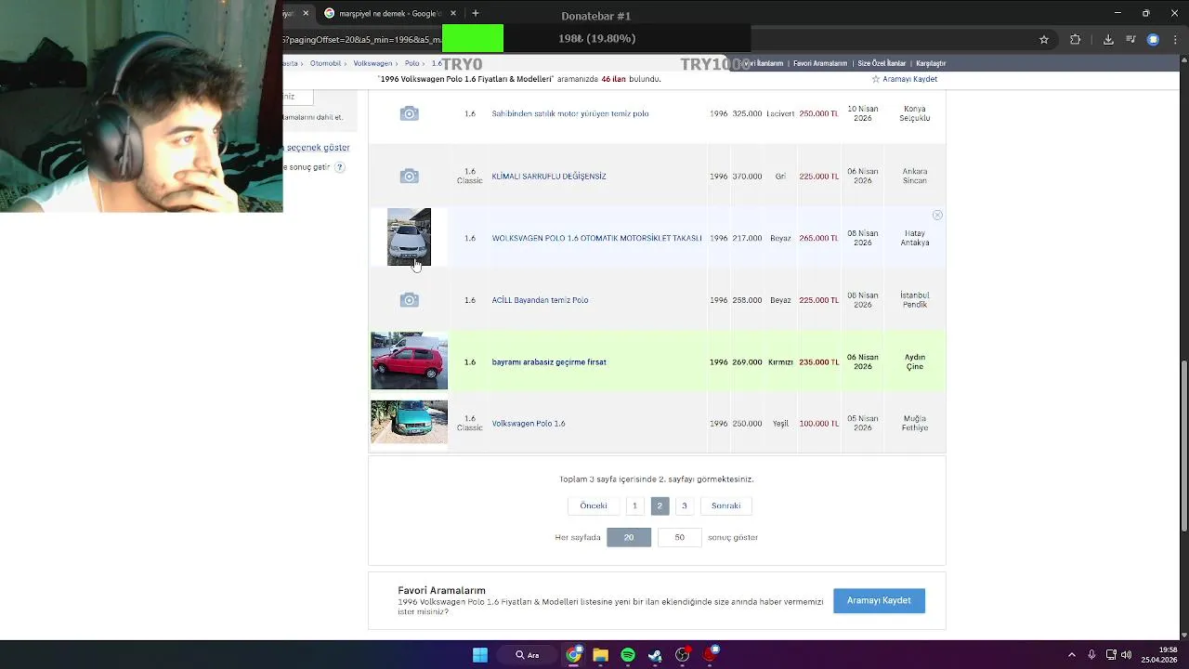Open white Polo thumbnail of OTOMATİK MOTORSİKLET TAKASLI listing

409,237
